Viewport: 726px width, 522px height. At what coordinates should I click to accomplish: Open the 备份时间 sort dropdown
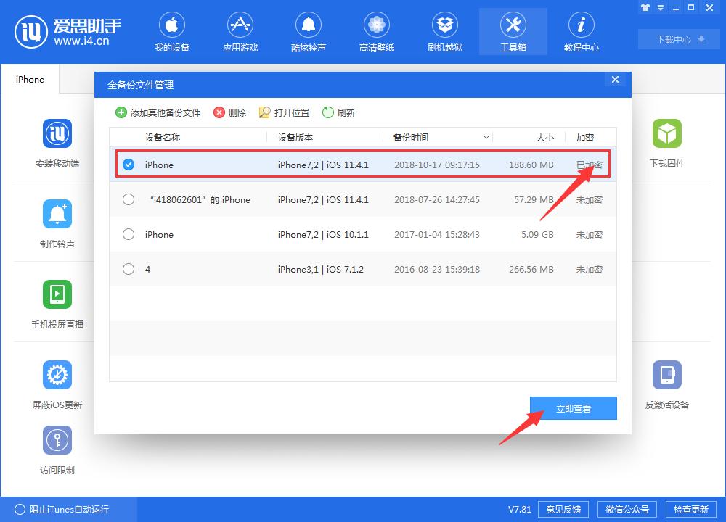(x=486, y=137)
